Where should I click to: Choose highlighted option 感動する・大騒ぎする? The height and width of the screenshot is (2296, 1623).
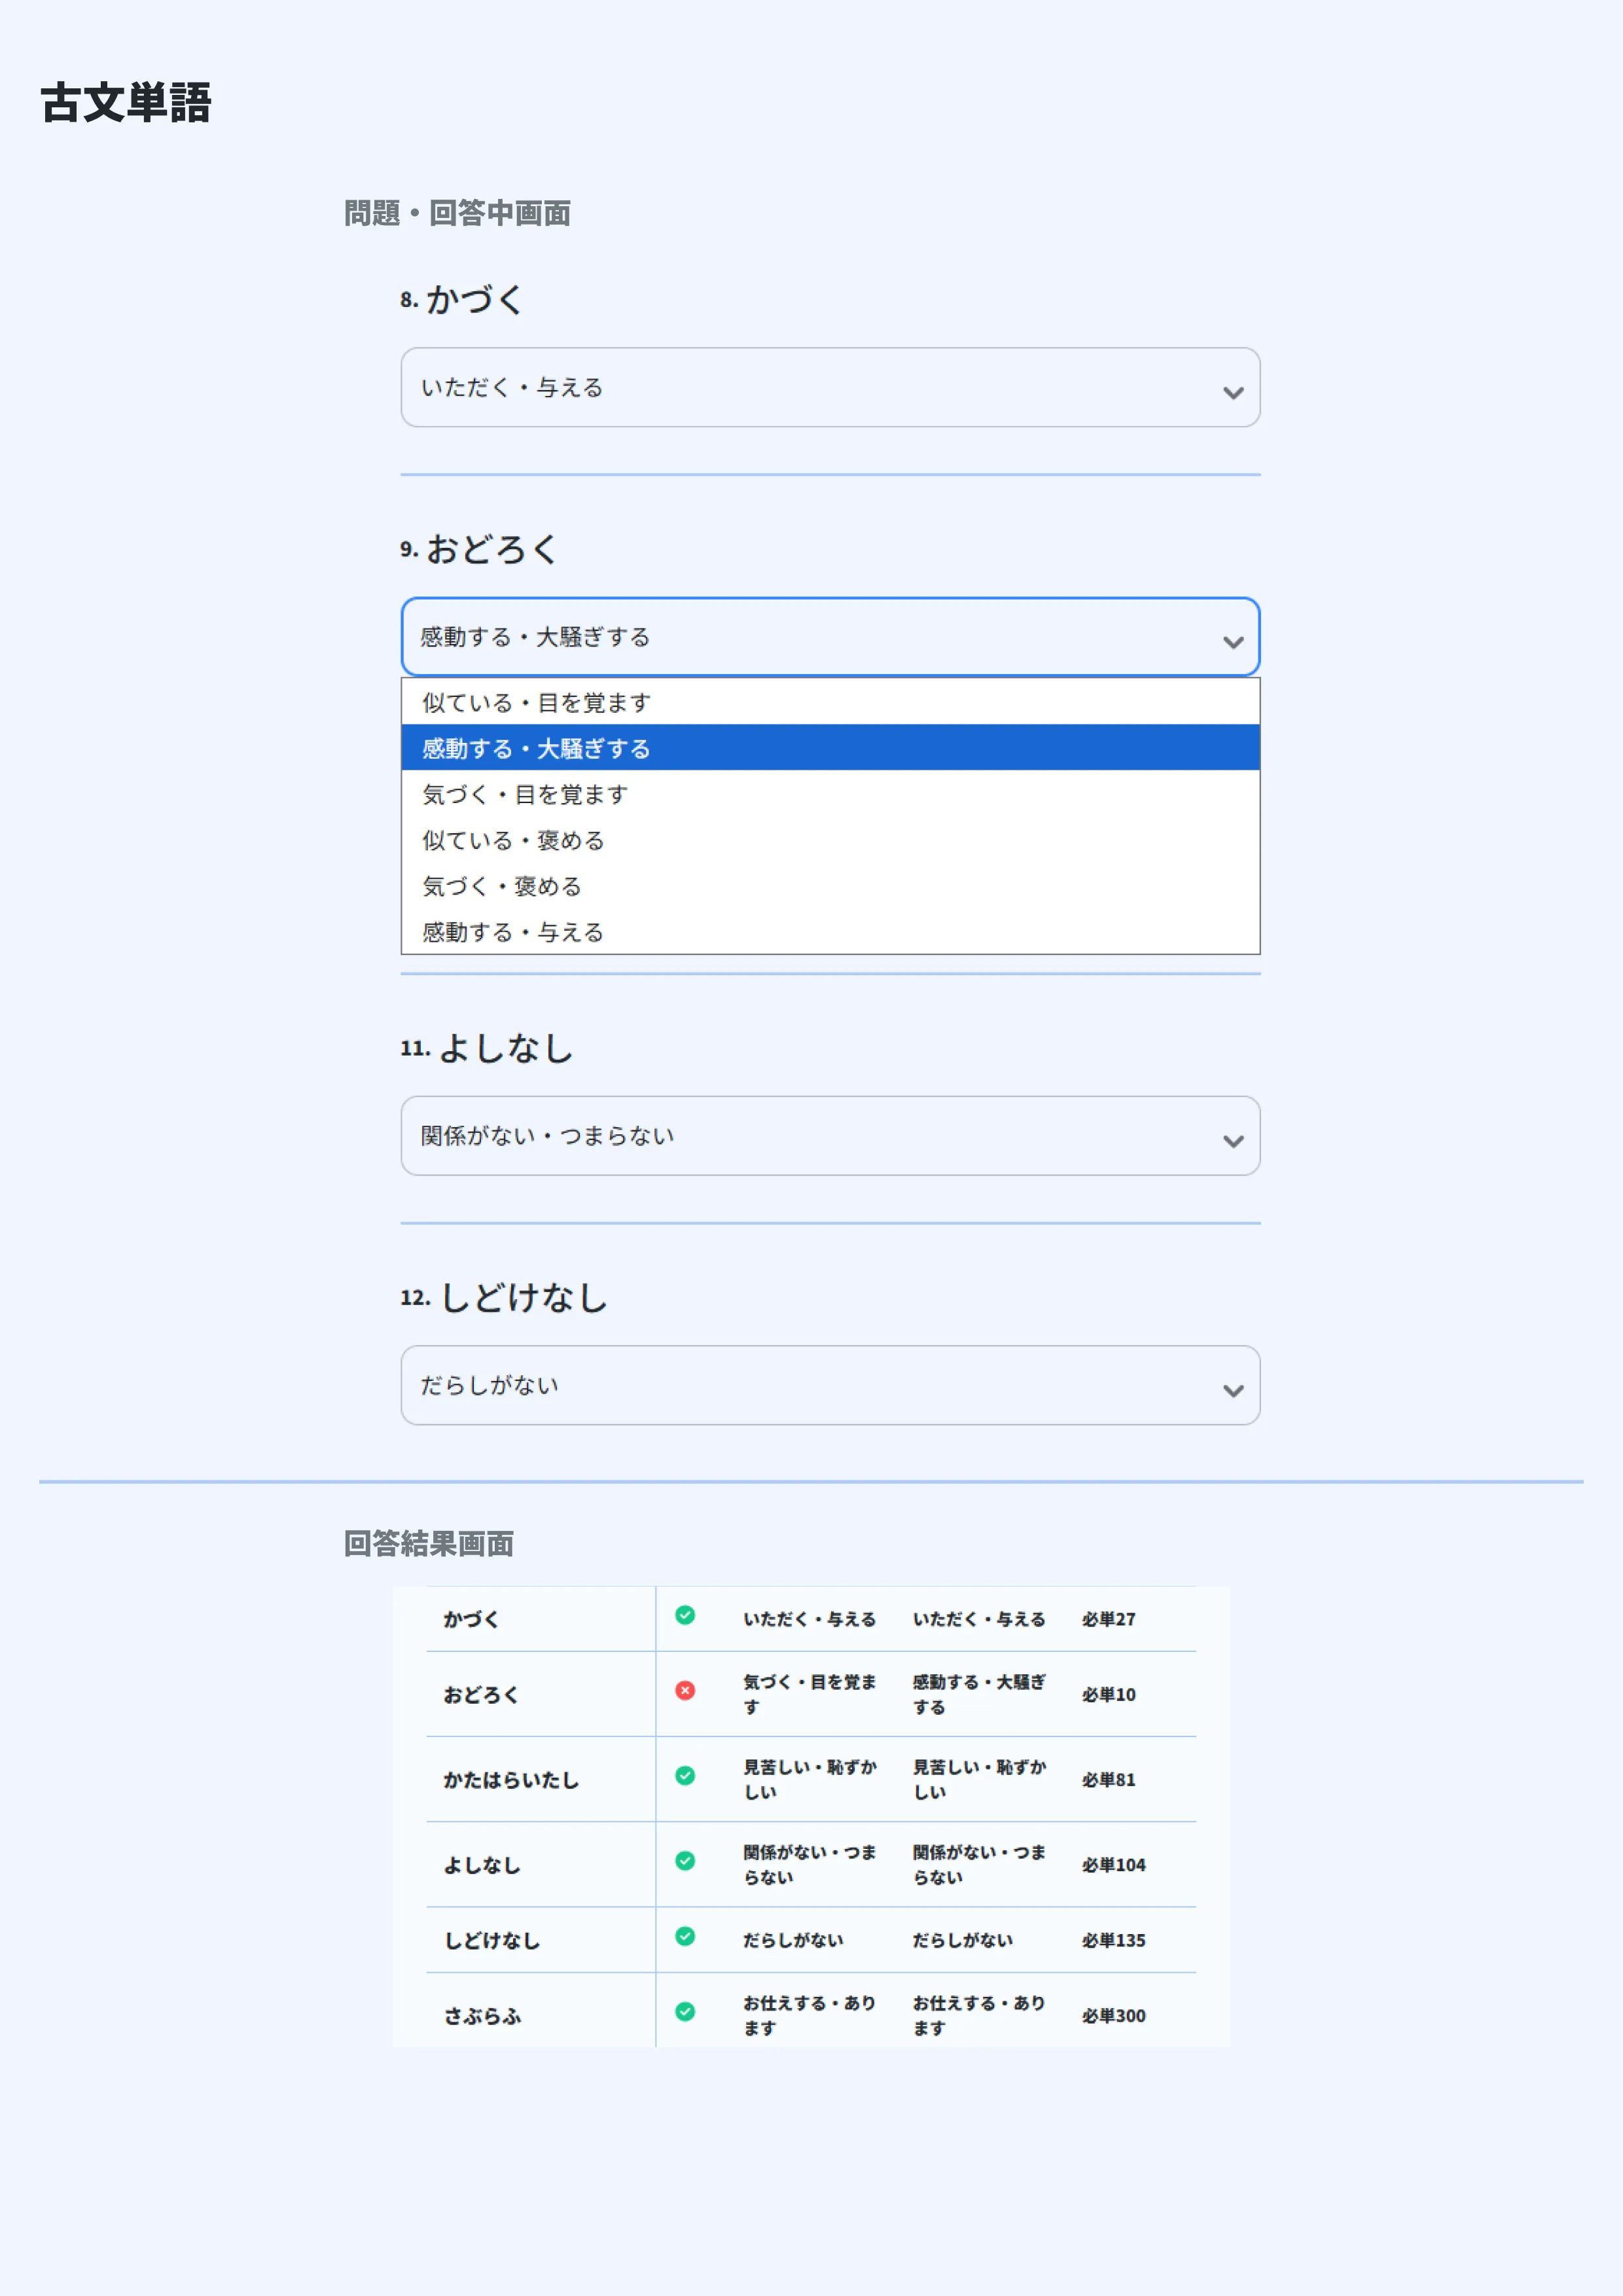click(536, 748)
